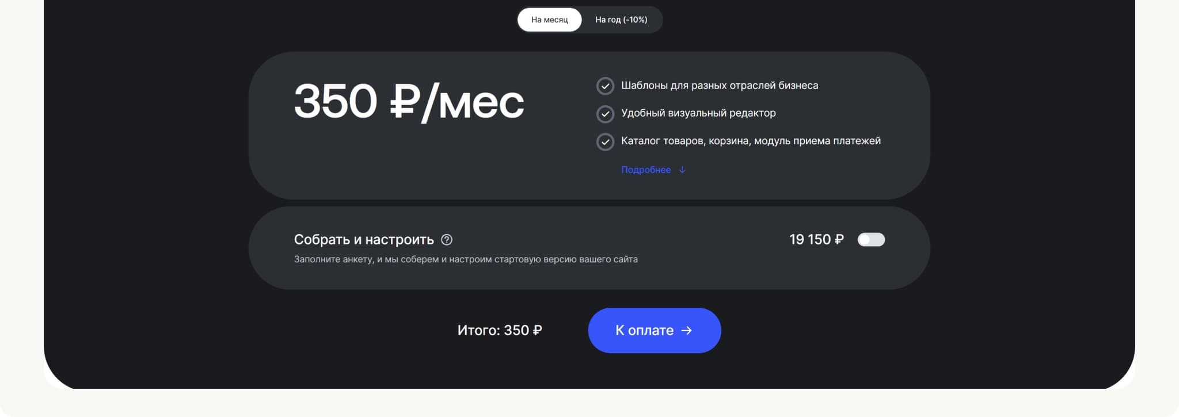This screenshot has height=417, width=1179.
Task: Select the "На год (-10%)" billing tab
Action: 621,20
